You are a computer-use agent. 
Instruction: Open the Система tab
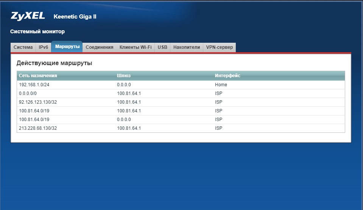coord(23,47)
